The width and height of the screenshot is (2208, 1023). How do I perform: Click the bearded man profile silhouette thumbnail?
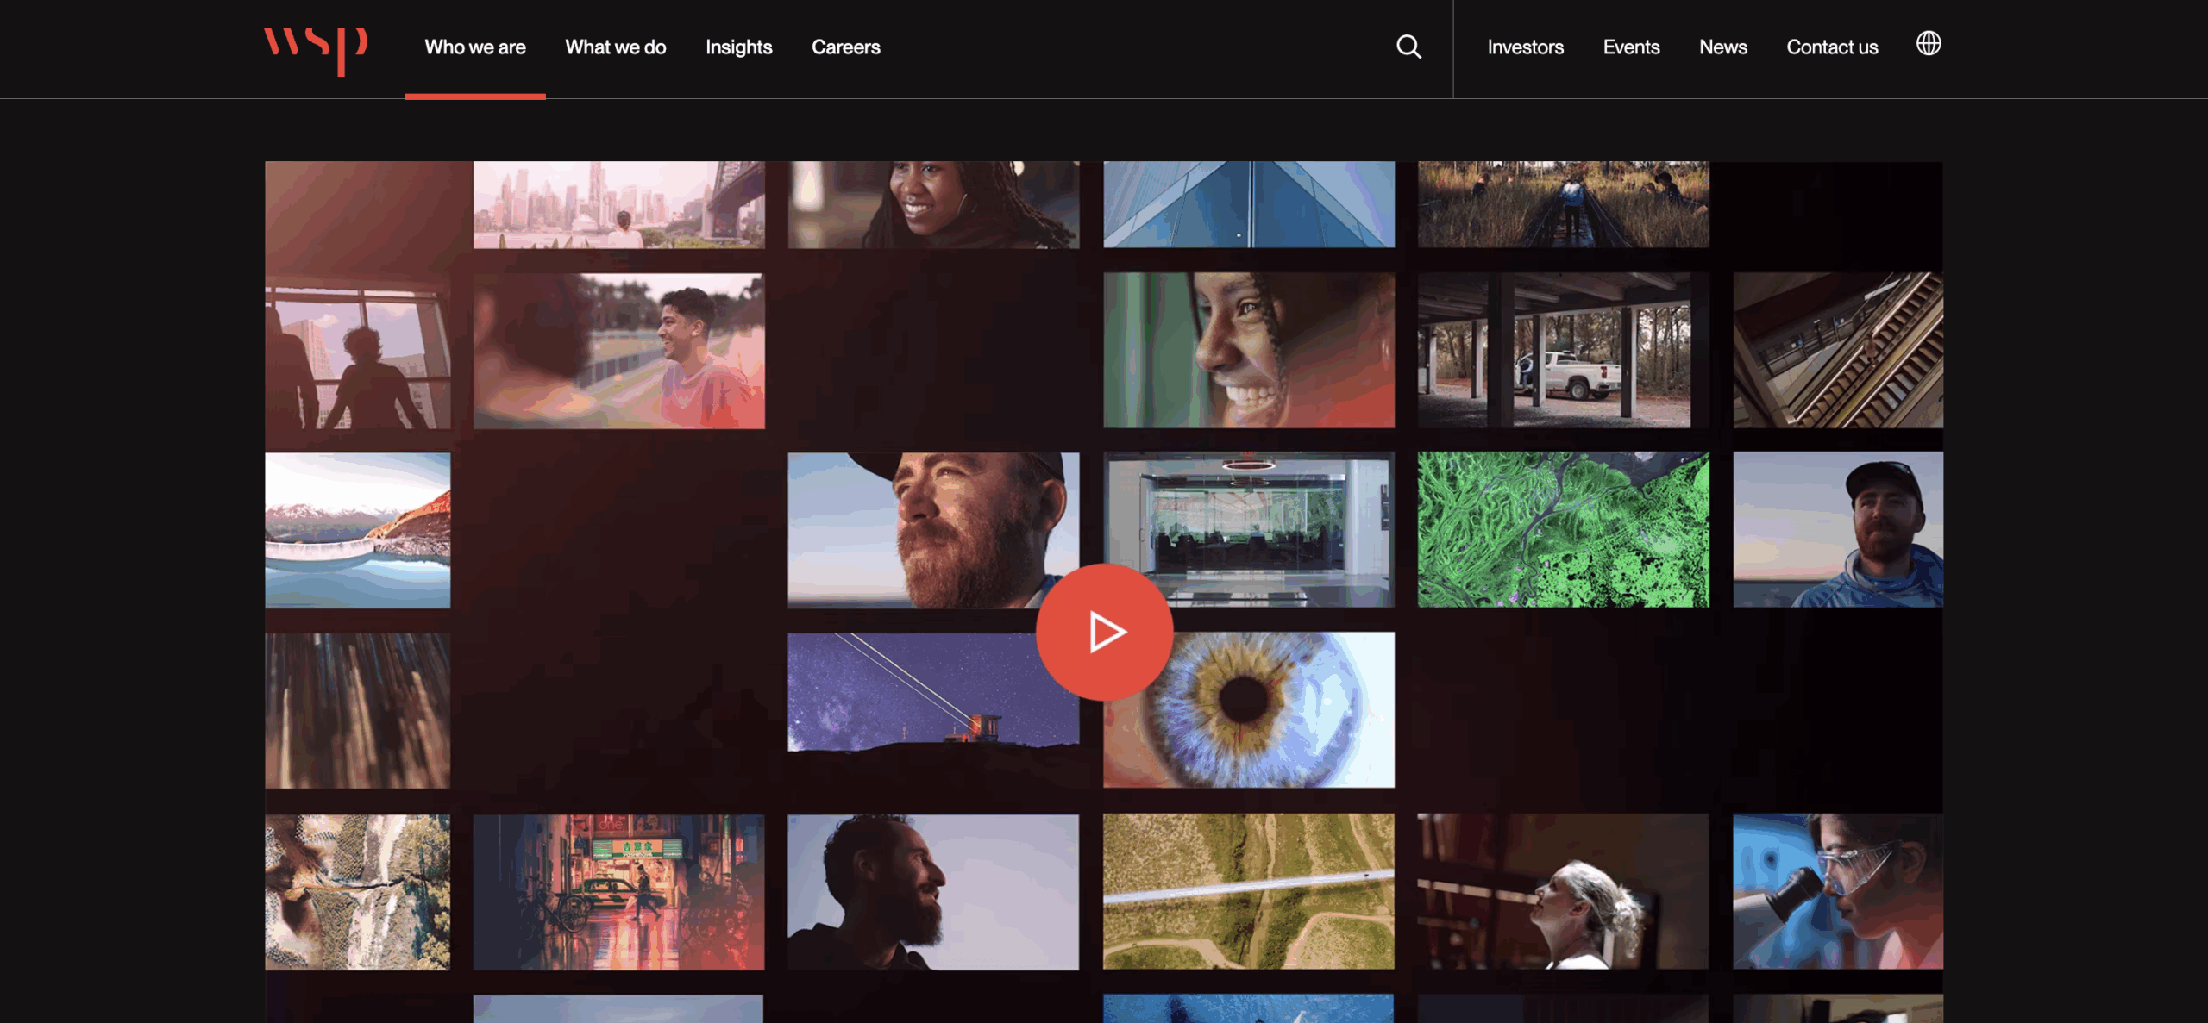(933, 892)
